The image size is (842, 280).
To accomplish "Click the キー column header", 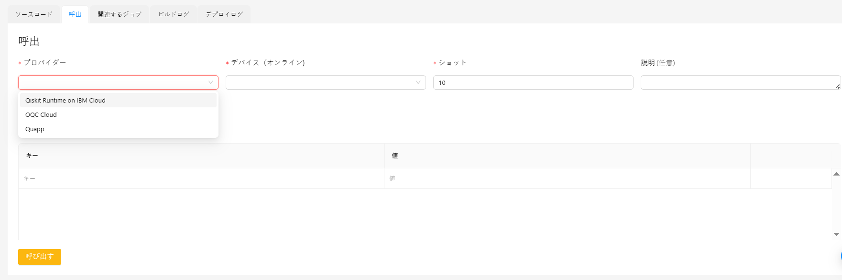I will [x=32, y=156].
